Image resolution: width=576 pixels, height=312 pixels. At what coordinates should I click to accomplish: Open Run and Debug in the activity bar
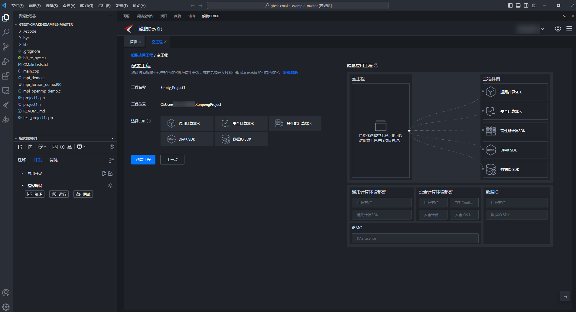point(6,61)
